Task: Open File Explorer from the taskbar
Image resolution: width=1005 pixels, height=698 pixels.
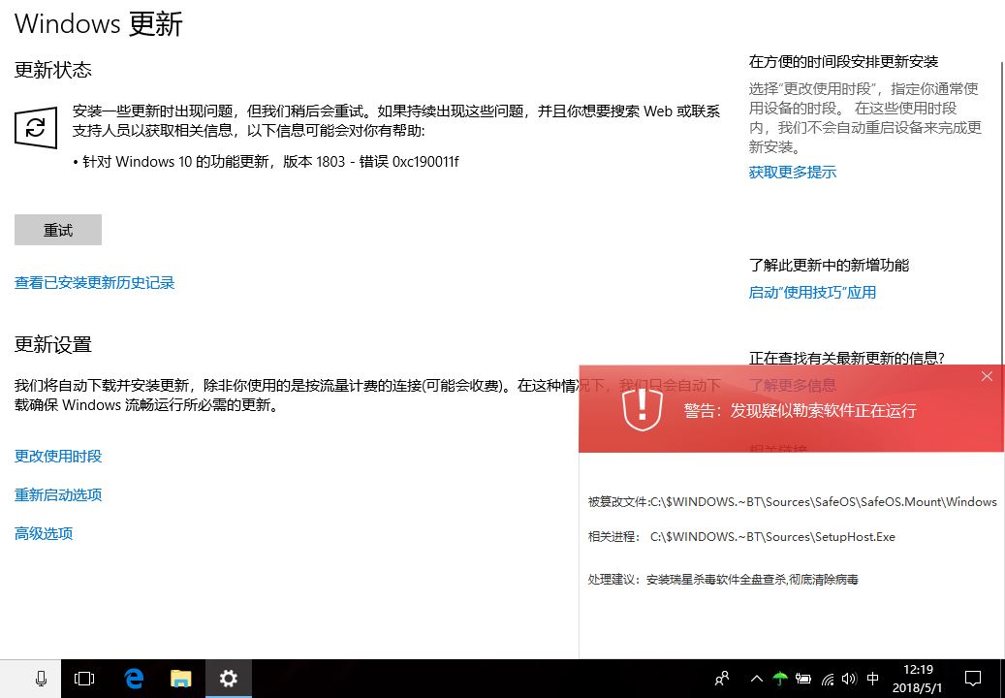Action: 181,679
